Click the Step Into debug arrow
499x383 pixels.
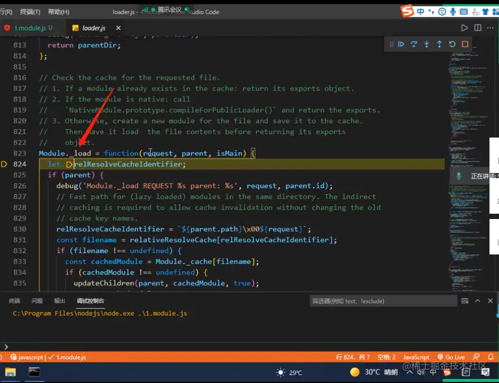click(x=427, y=44)
